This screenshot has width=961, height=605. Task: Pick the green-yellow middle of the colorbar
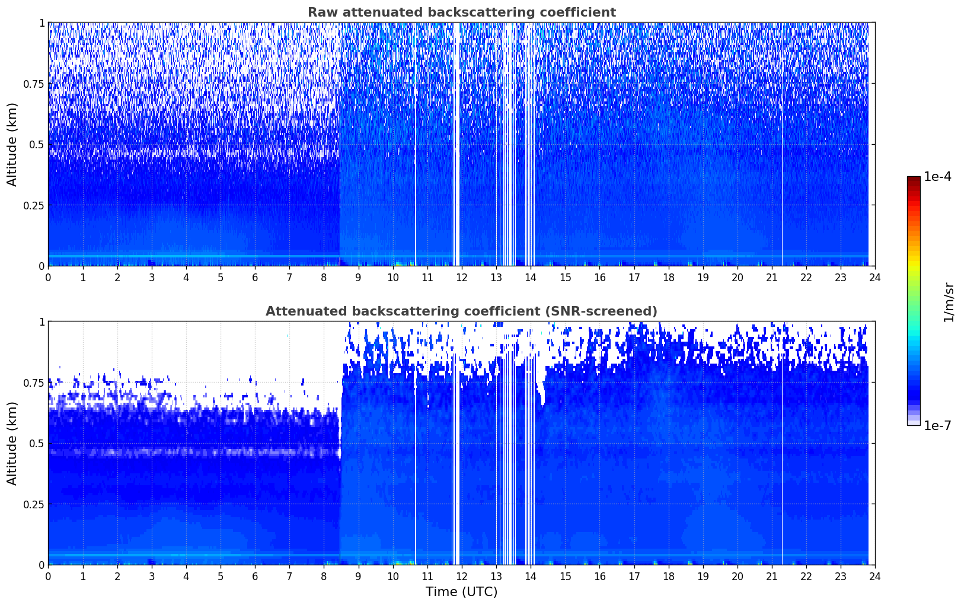(913, 279)
